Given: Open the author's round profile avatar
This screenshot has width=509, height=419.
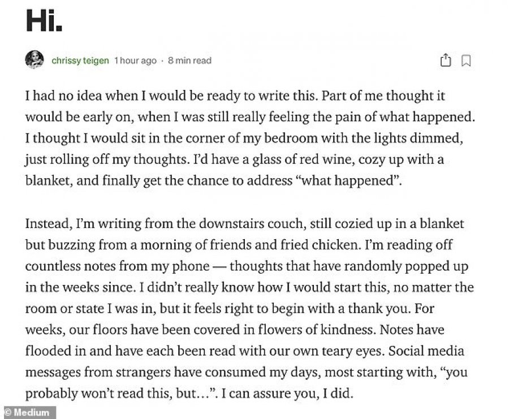Looking at the screenshot, I should pyautogui.click(x=34, y=60).
